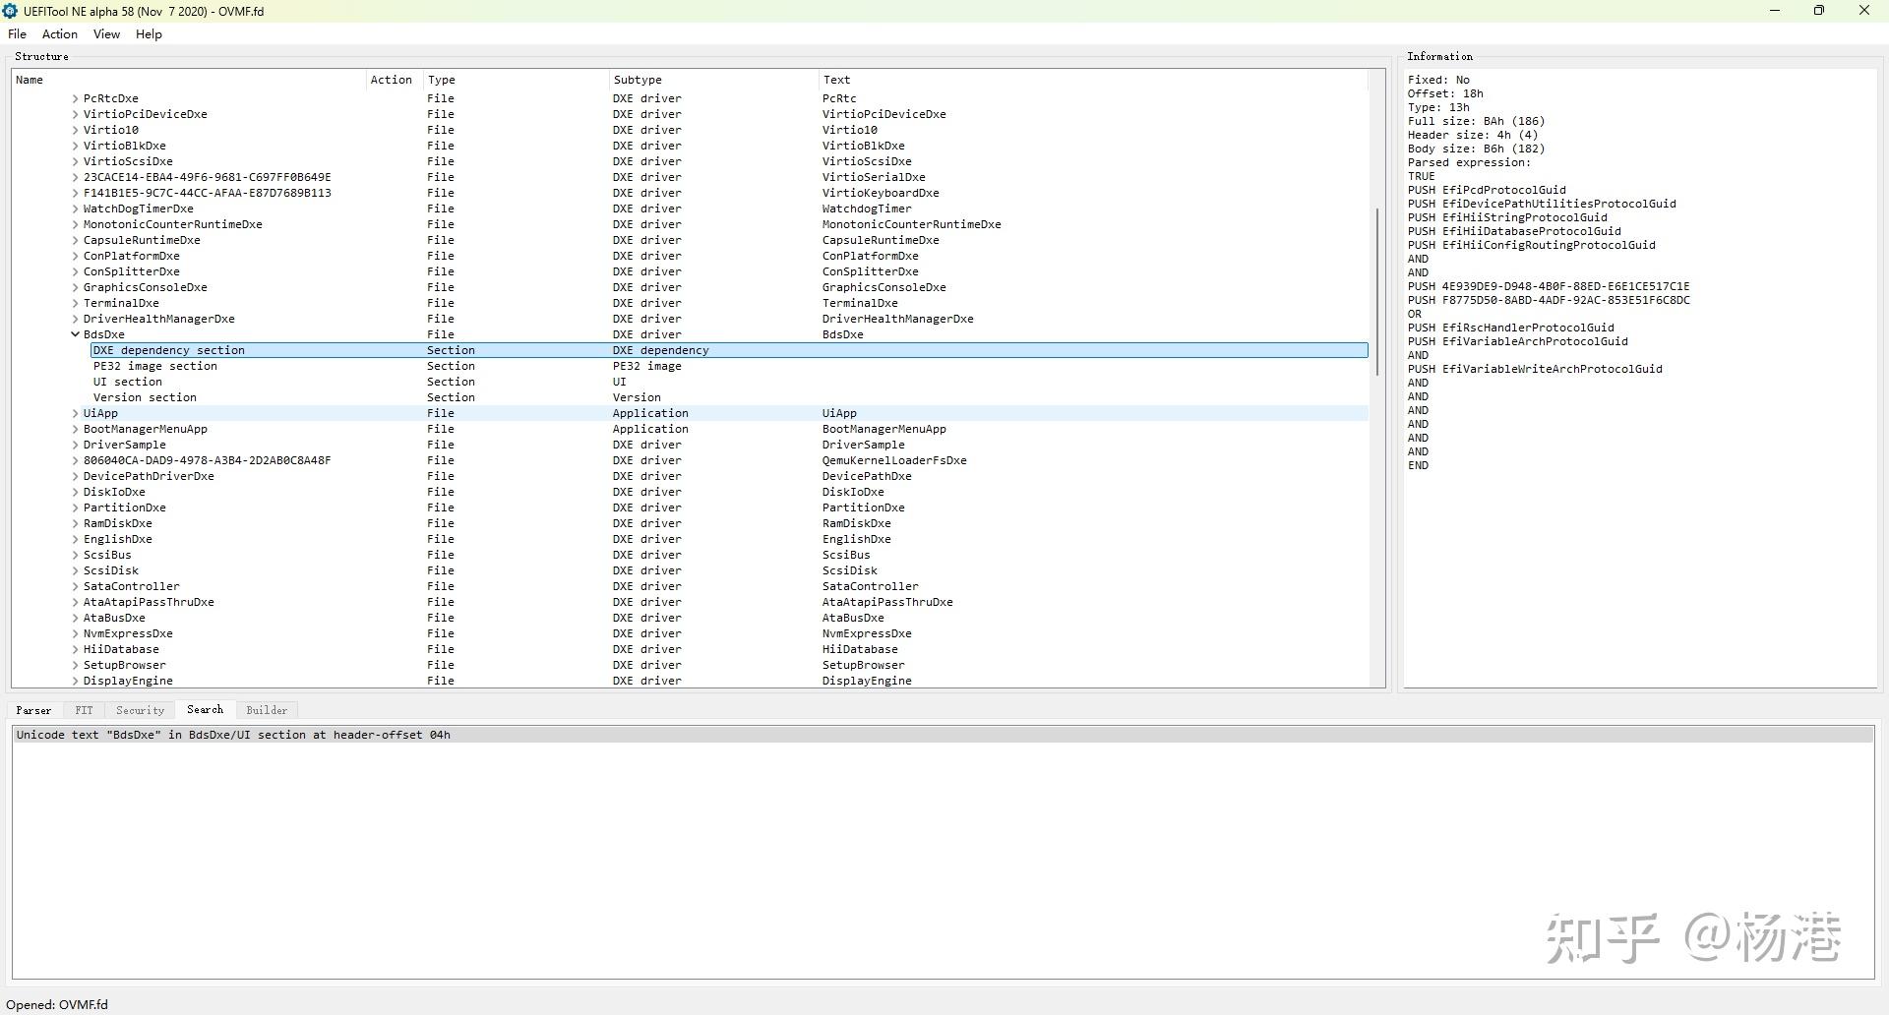The width and height of the screenshot is (1889, 1015).
Task: Open the Help menu
Action: 148,33
